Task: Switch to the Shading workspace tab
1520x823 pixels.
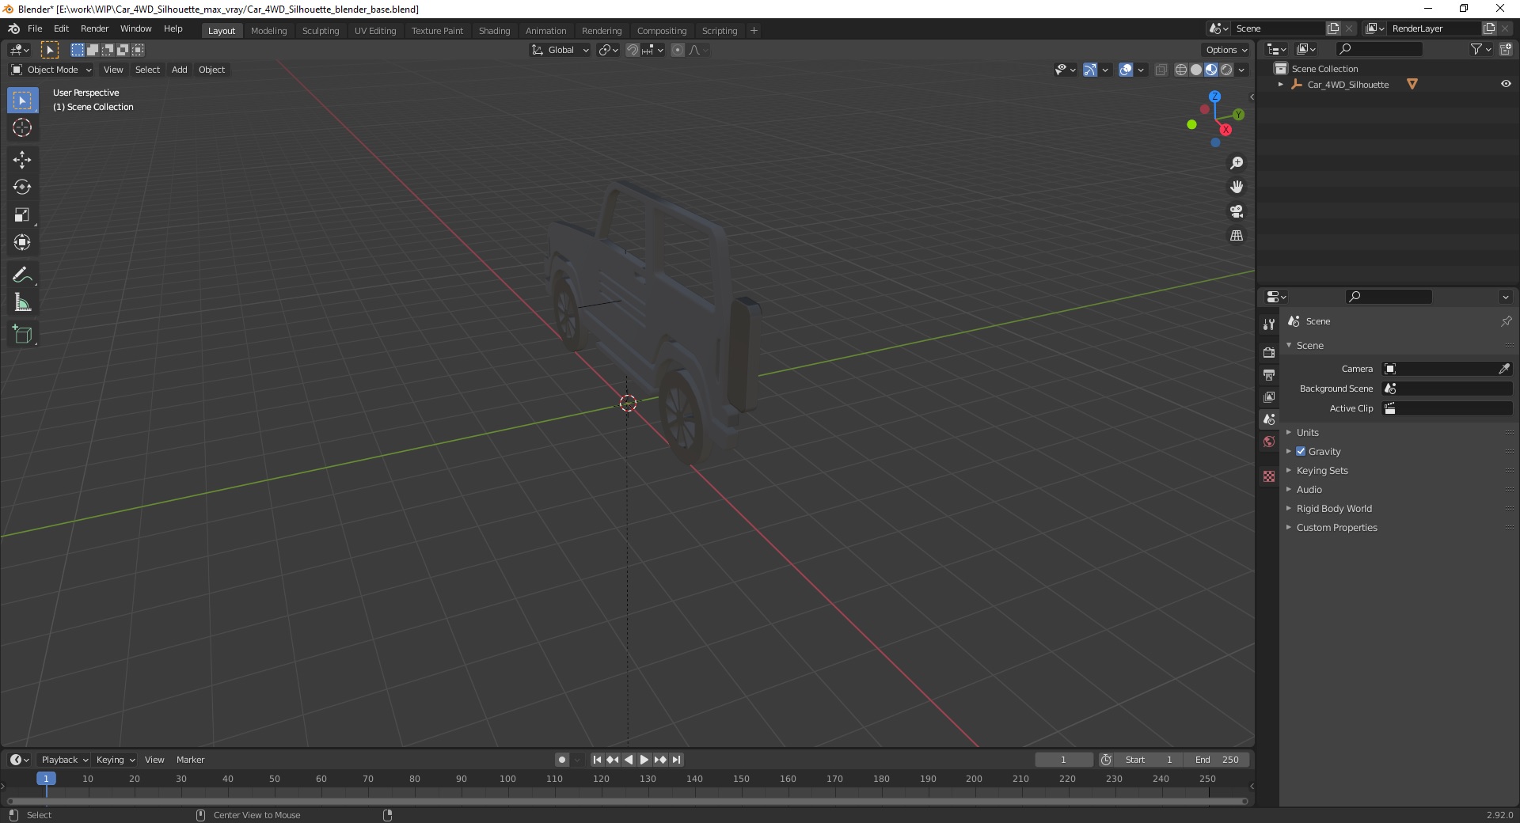Action: [494, 31]
